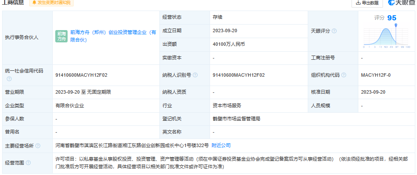Click the organization code MACYH12F-0

[x=376, y=75]
